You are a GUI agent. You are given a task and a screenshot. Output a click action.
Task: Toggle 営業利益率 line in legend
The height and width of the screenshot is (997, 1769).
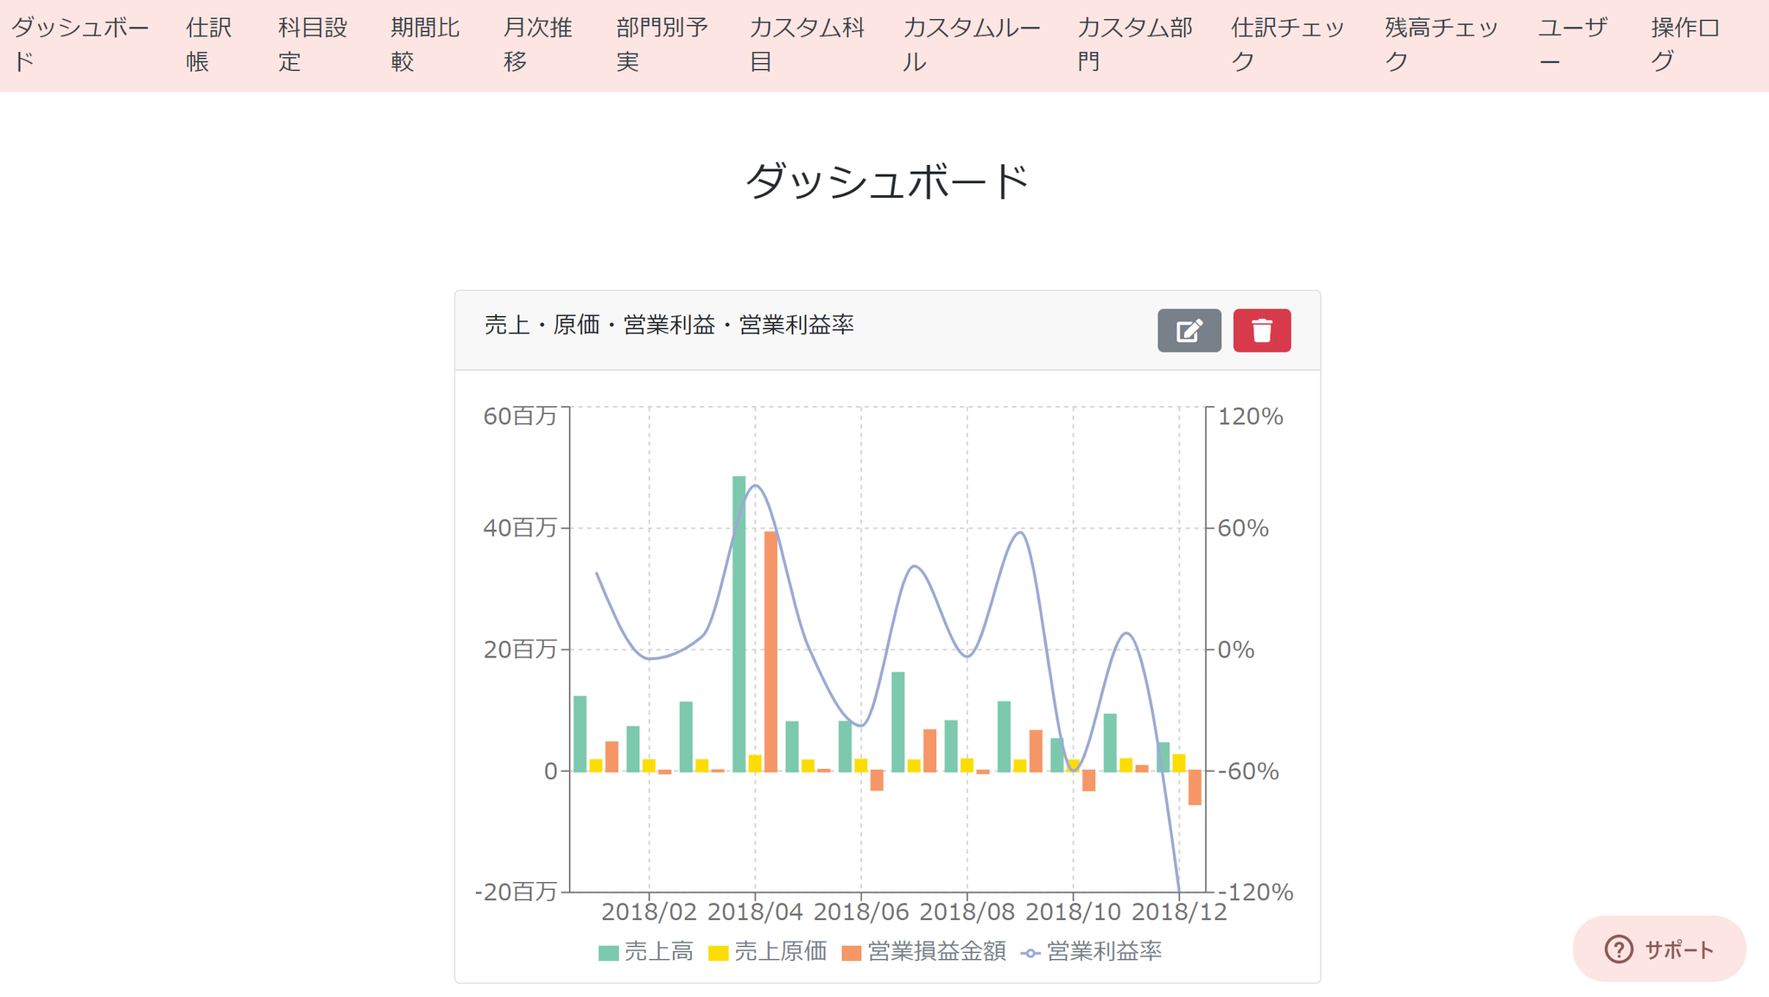1092,951
